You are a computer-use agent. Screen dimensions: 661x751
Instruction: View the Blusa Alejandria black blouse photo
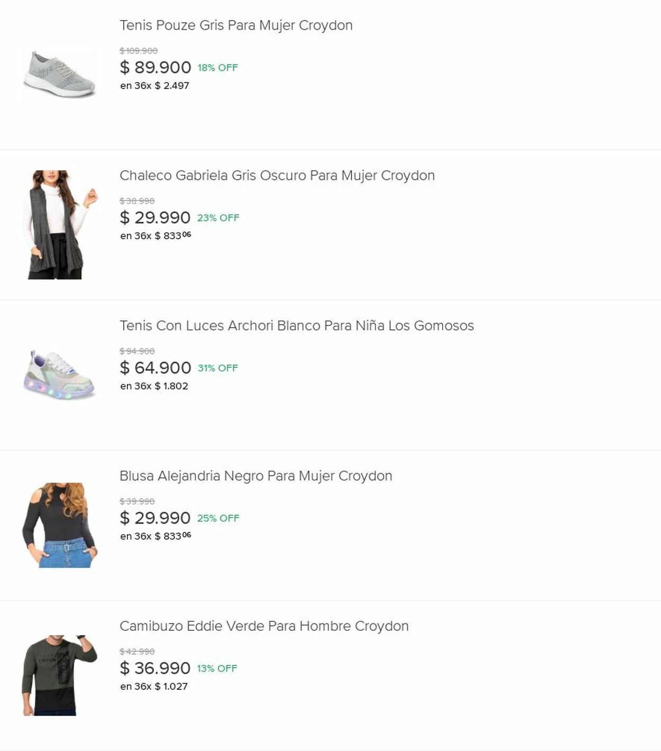[x=60, y=525]
